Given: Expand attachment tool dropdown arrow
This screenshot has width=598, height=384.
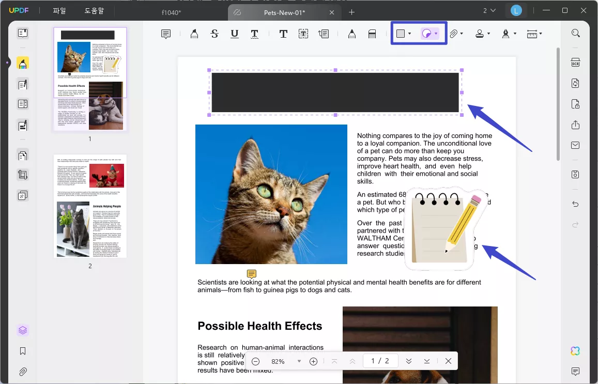Looking at the screenshot, I should tap(462, 34).
